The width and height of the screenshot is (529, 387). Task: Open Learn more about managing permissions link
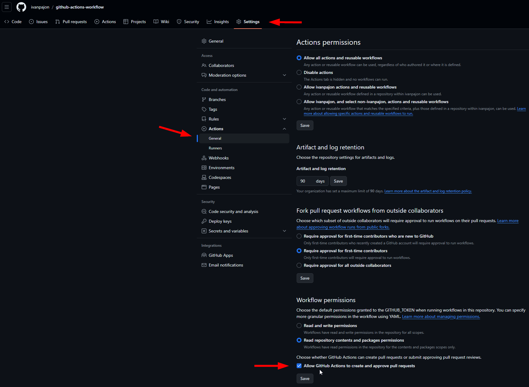coord(441,316)
